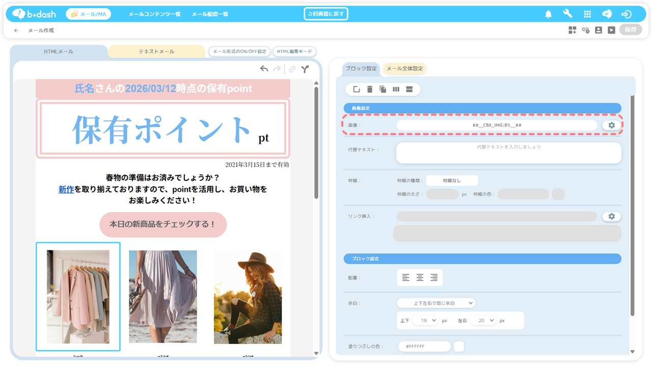The height and width of the screenshot is (367, 652).
Task: Select center alignment for 配置
Action: 420,278
